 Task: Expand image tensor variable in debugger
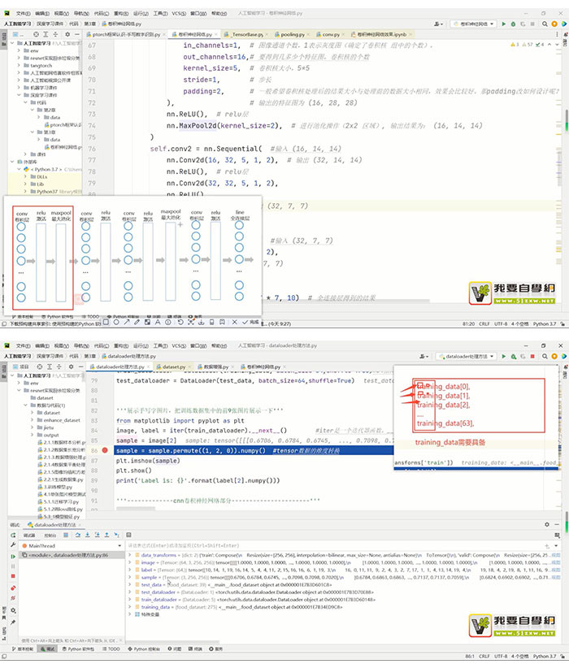130,562
